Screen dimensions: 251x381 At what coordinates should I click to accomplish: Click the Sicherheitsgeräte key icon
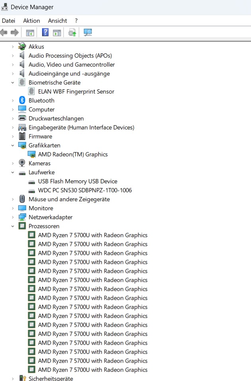pyautogui.click(x=23, y=378)
